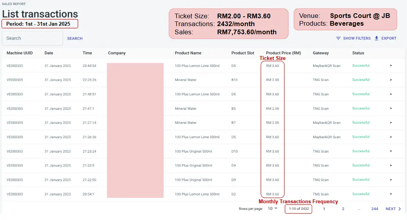Expand the 22:25:26 transaction row arrow
The width and height of the screenshot is (407, 220).
coord(391,80)
